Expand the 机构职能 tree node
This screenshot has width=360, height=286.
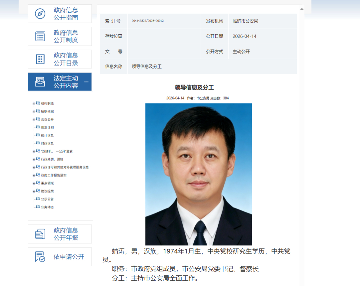click(34, 104)
